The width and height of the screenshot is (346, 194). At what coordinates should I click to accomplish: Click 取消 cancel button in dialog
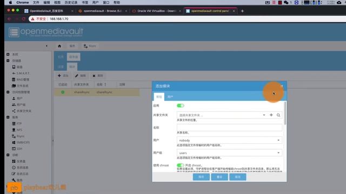(x=238, y=177)
